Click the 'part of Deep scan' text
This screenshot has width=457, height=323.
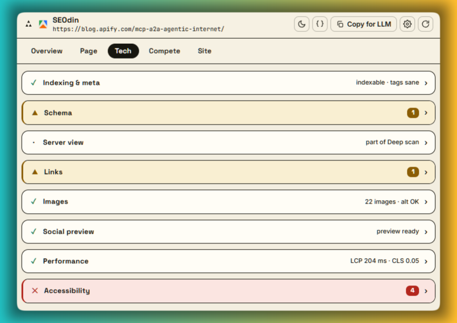[392, 142]
